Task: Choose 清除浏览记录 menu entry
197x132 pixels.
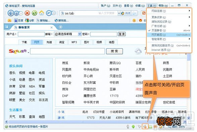Action: pos(169,21)
